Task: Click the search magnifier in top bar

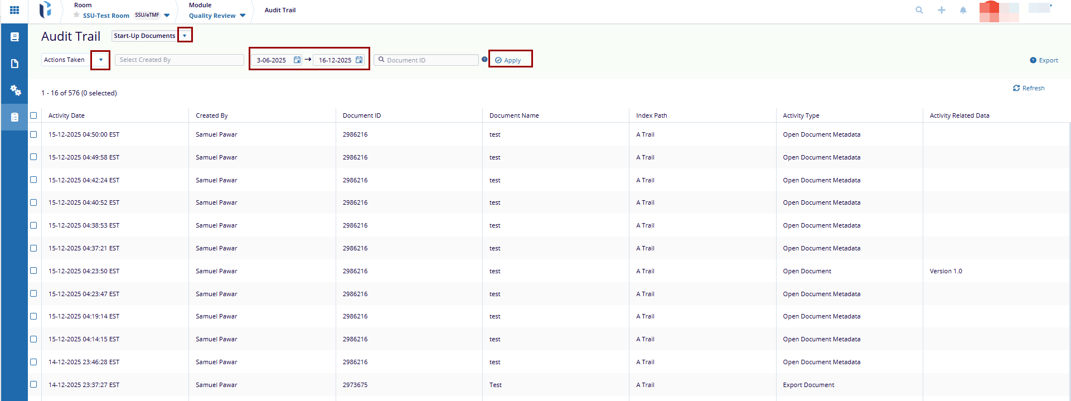Action: point(919,10)
